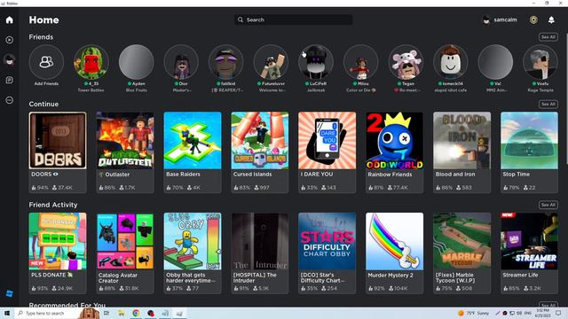Viewport: 568px width, 319px height.
Task: Open the Catalog Avatar Creator thumbnail
Action: [125, 241]
